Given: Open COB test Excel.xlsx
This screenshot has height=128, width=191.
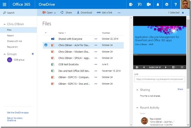Looking at the screenshot, I should point(68,64).
